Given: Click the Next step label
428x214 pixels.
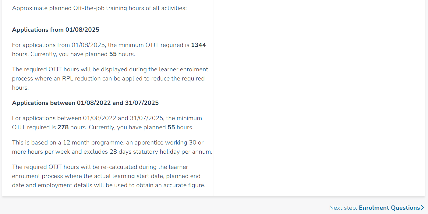Looking at the screenshot, I should click(x=343, y=208).
